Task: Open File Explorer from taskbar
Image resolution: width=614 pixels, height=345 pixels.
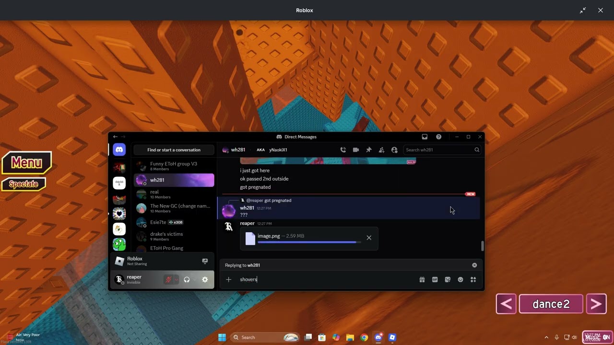Action: [350, 337]
